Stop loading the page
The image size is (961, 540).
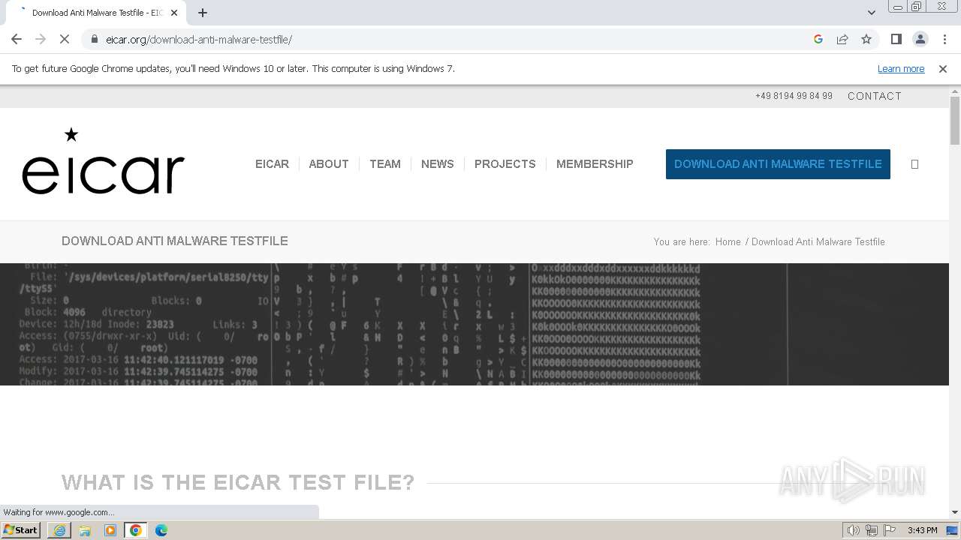coord(65,39)
